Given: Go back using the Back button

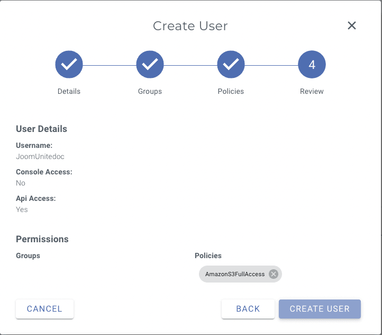Looking at the screenshot, I should pos(248,309).
